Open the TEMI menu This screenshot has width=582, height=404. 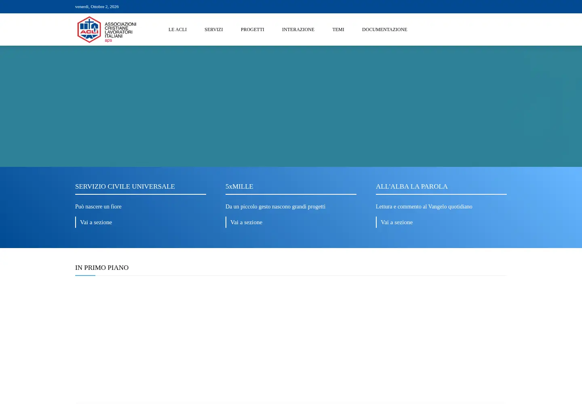click(338, 29)
